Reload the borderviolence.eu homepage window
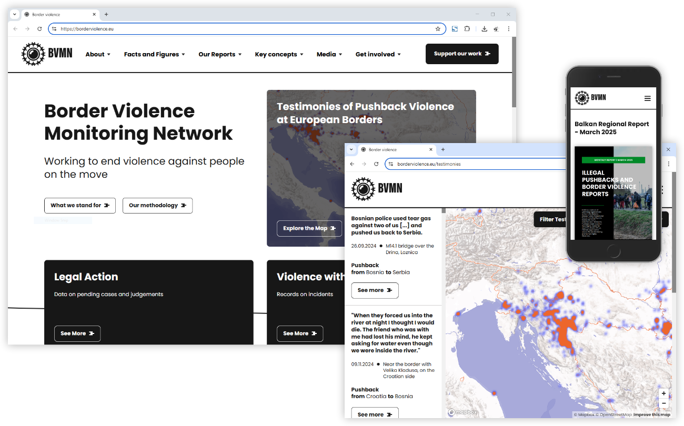 pos(39,29)
